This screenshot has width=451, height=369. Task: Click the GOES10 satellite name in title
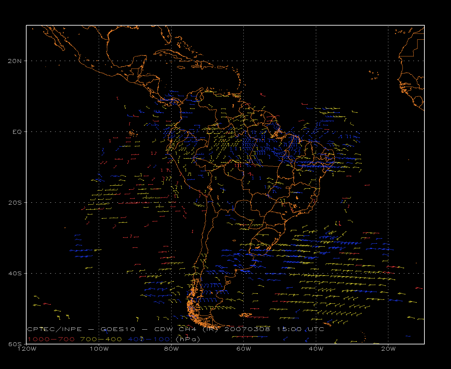point(118,329)
